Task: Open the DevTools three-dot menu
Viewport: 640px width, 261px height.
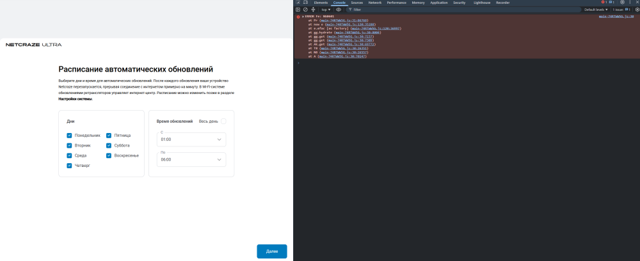Action: click(630, 3)
